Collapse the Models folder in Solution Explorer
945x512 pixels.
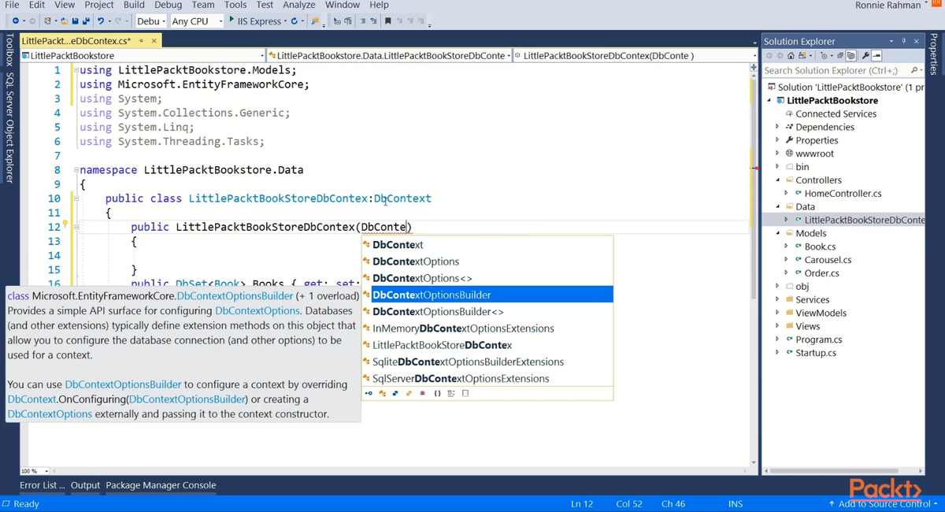pyautogui.click(x=777, y=233)
